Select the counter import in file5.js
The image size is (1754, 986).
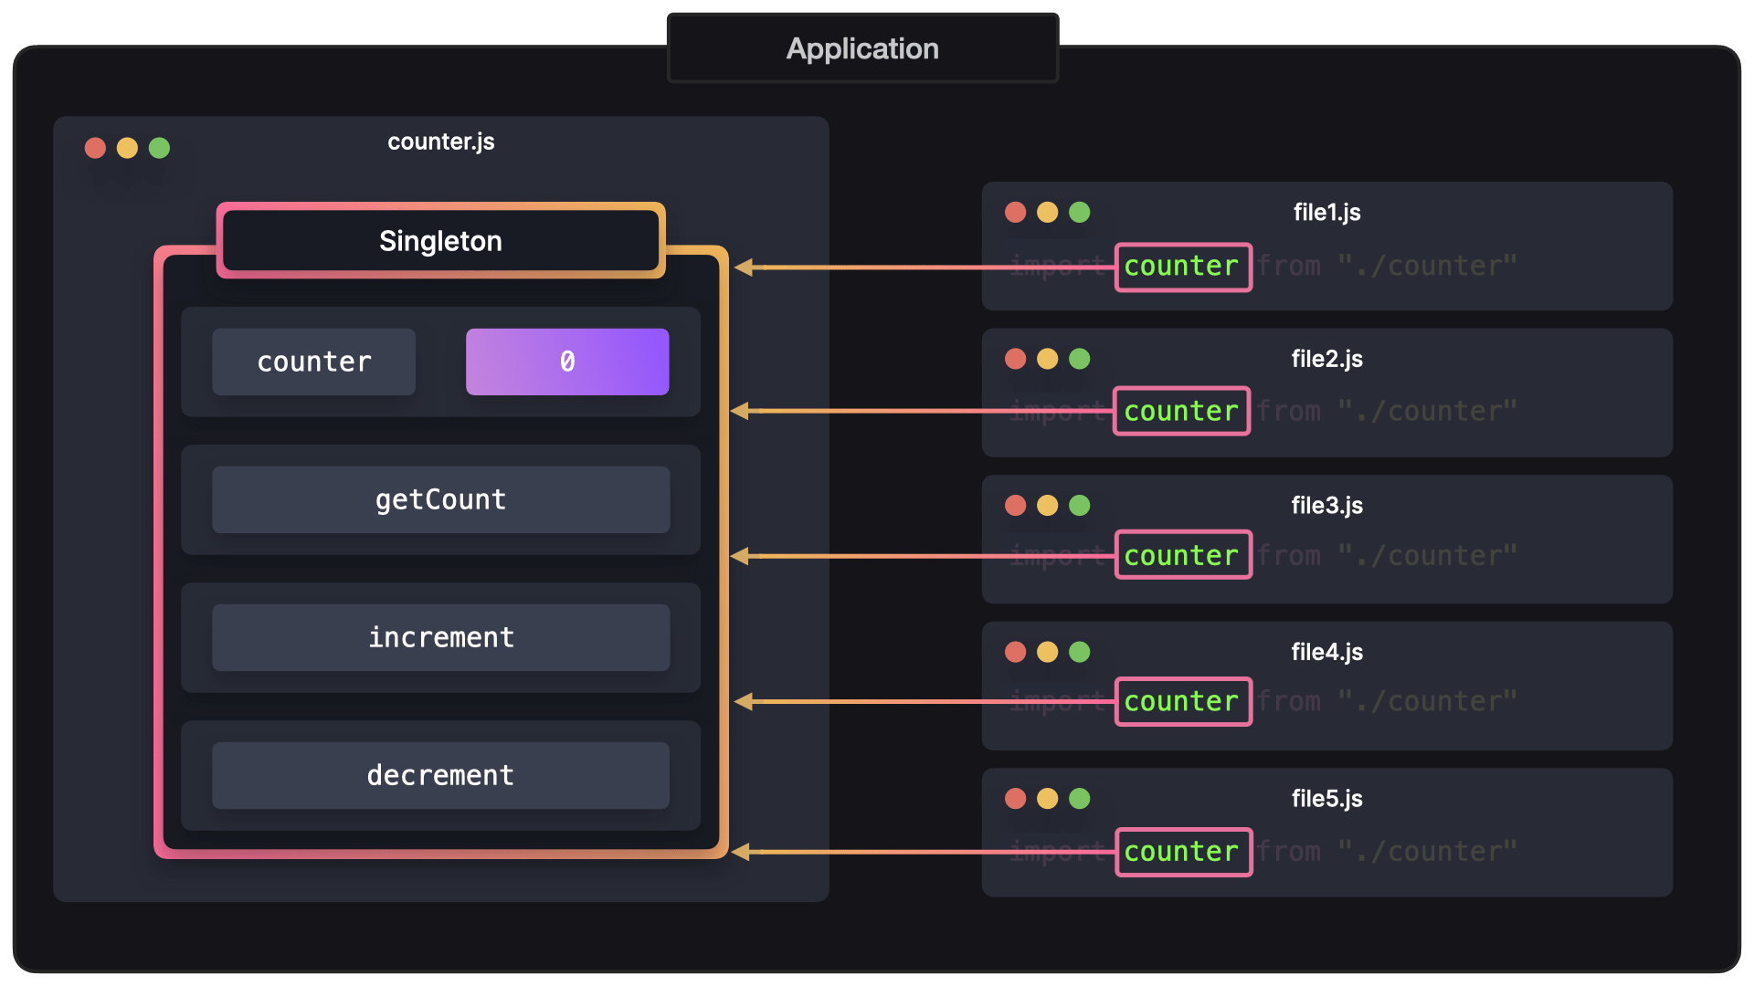[1183, 851]
